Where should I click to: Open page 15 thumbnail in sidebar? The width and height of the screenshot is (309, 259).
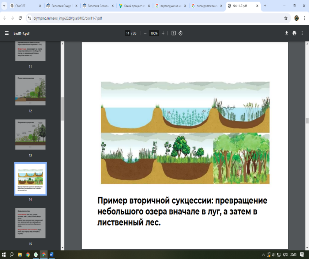(x=30, y=223)
